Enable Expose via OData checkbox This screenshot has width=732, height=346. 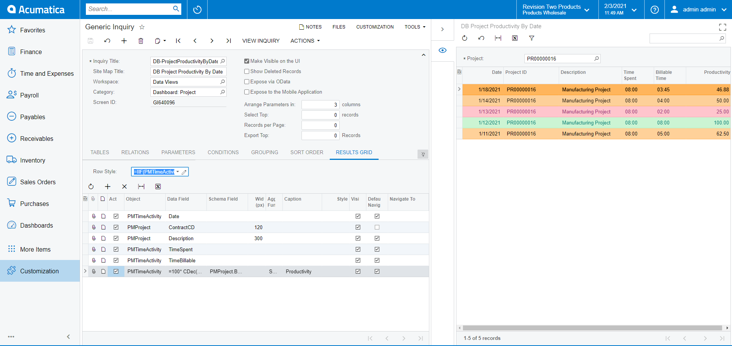[247, 82]
